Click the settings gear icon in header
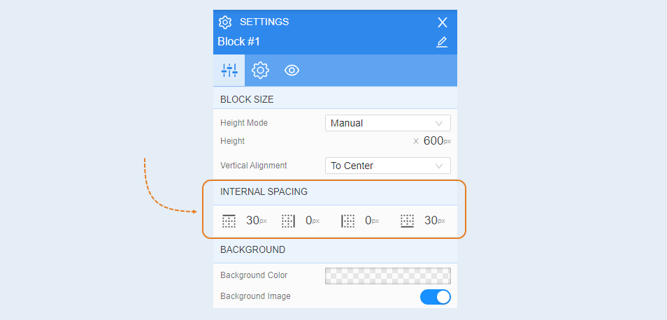The height and width of the screenshot is (320, 667). (x=225, y=22)
